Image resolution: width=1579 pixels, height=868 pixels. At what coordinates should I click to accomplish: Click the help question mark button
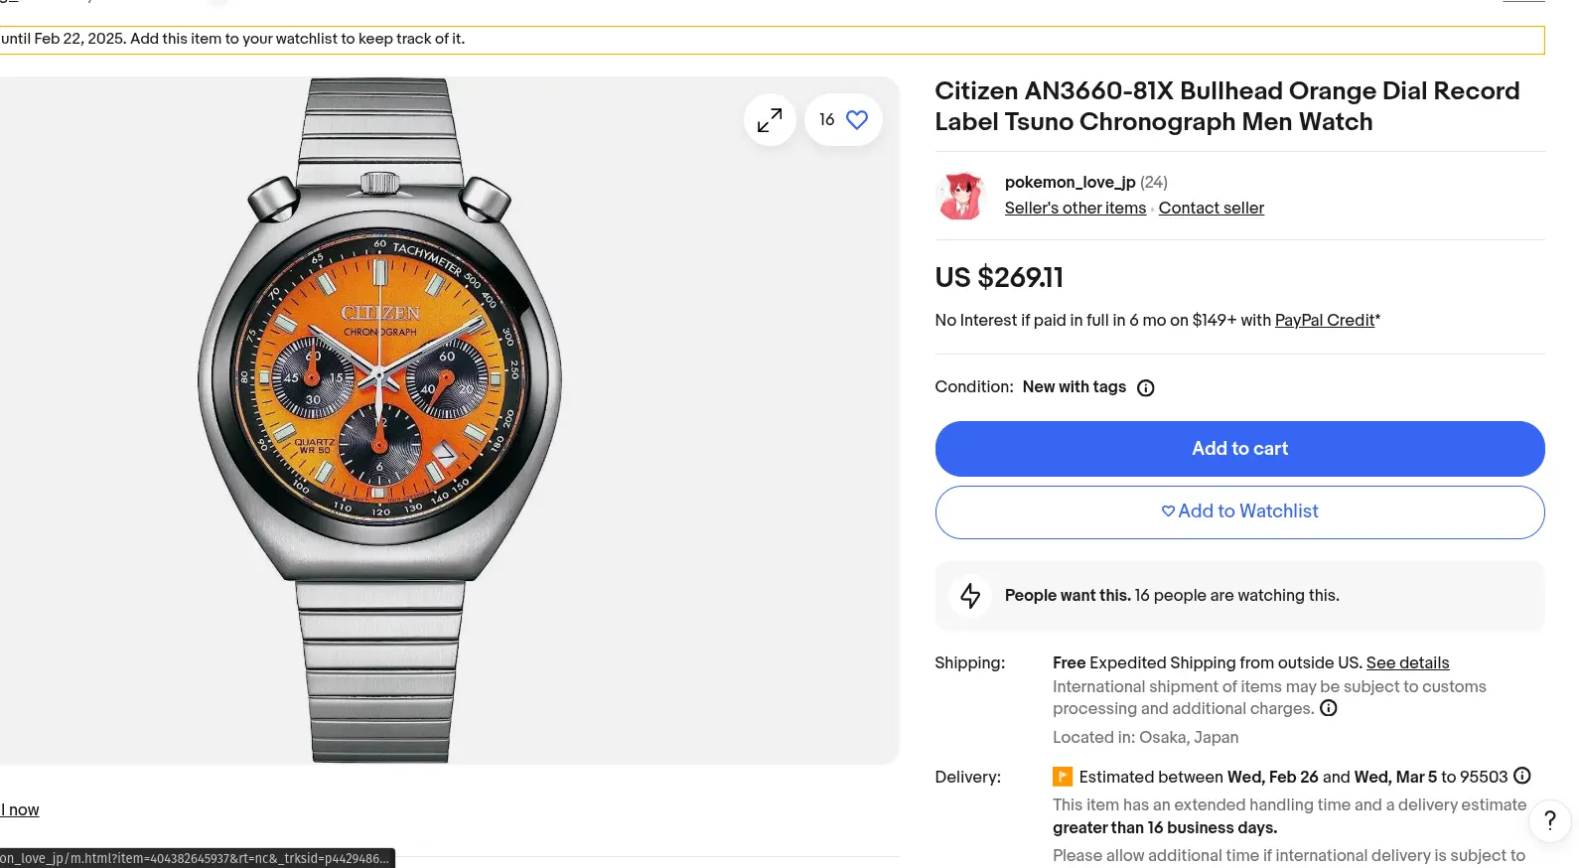(x=1549, y=820)
